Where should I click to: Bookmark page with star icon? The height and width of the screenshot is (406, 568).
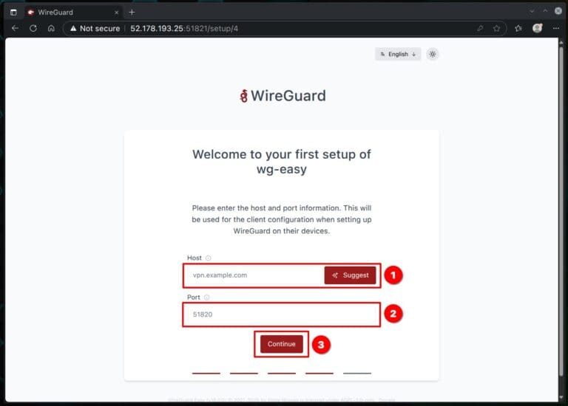[497, 28]
